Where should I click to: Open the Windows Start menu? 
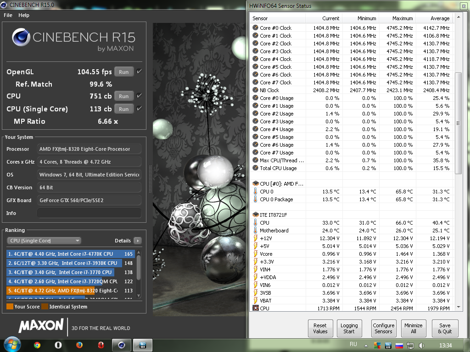12,345
